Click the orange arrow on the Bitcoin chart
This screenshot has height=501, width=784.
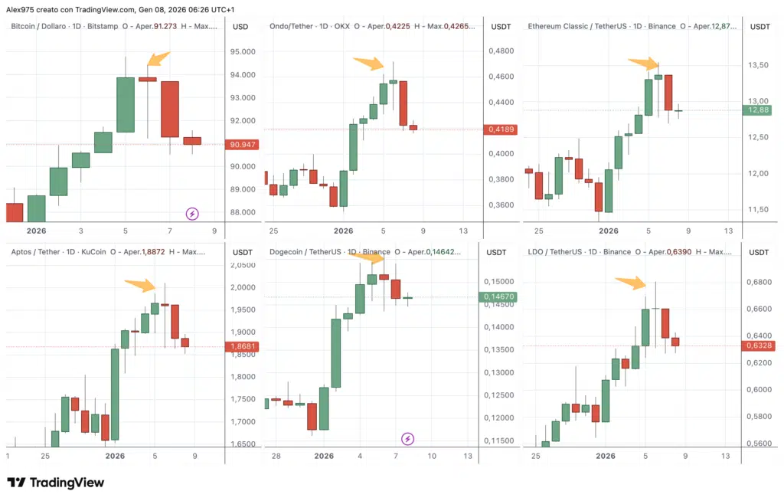coord(158,59)
